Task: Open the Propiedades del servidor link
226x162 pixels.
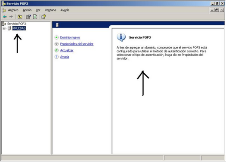Action: (77, 44)
